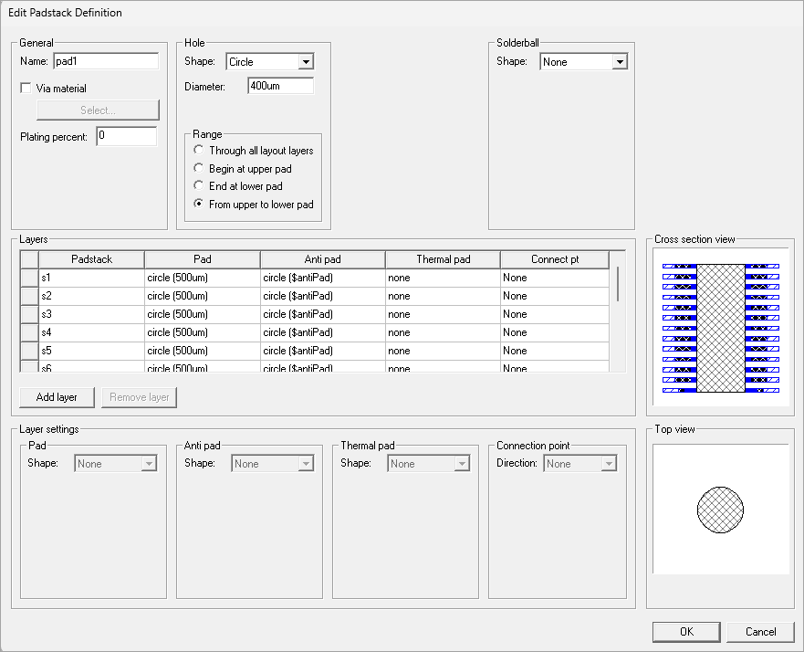Image resolution: width=804 pixels, height=652 pixels.
Task: Click the Name input field
Action: 106,61
